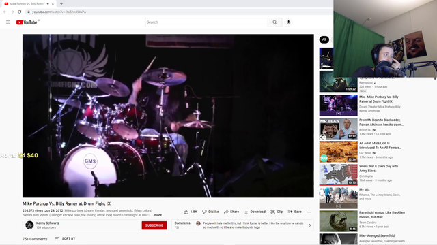The image size is (437, 245).
Task: Save video to a playlist
Action: click(x=294, y=212)
